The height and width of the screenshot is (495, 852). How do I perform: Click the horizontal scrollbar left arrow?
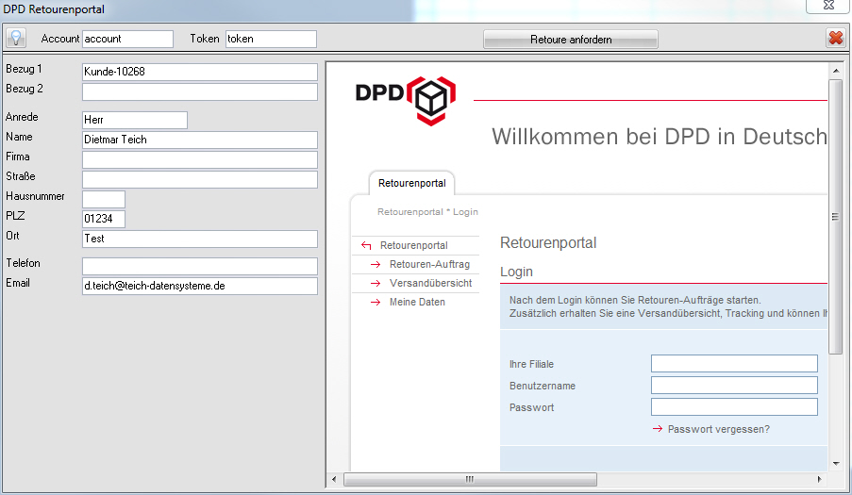tap(334, 479)
